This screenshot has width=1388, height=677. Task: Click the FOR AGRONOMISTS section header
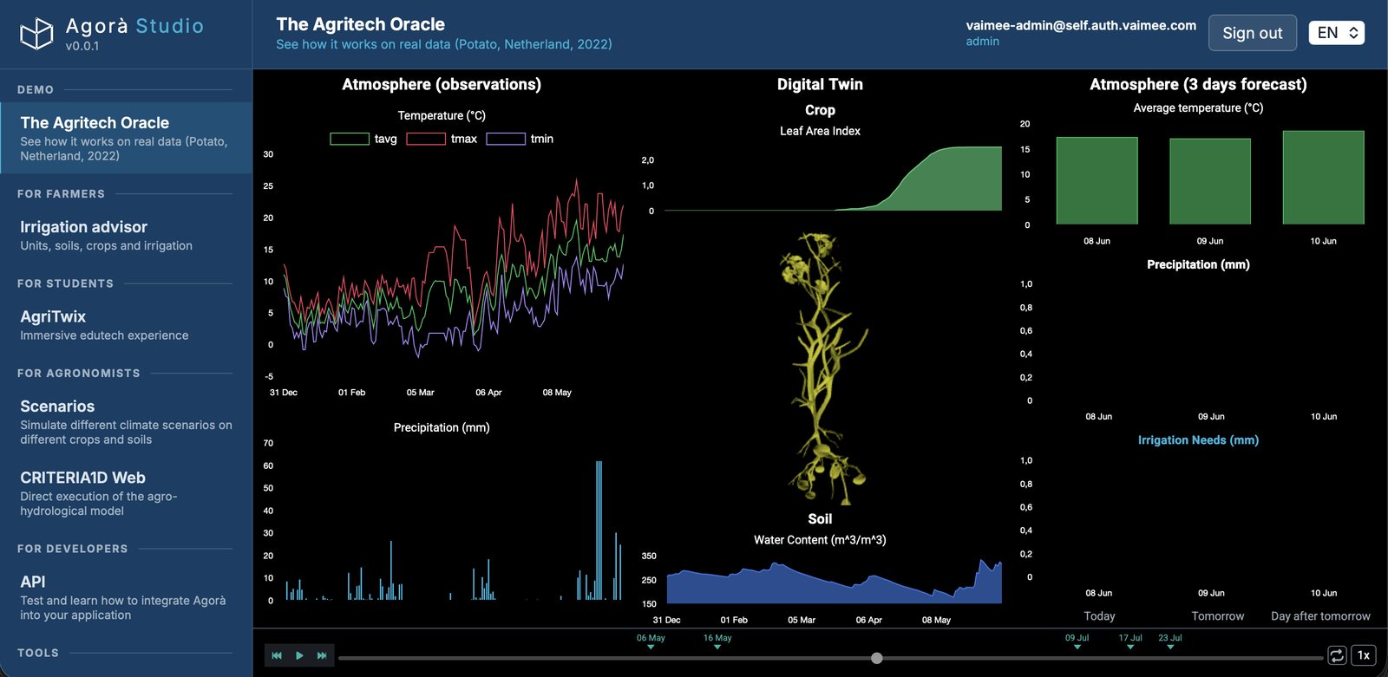[x=78, y=373]
